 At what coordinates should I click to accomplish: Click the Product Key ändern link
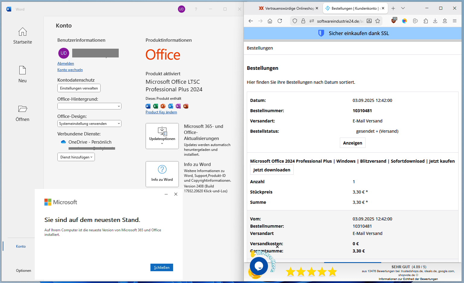tap(161, 112)
